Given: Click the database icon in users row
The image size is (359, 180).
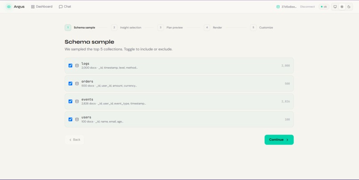Looking at the screenshot, I should coord(77,120).
